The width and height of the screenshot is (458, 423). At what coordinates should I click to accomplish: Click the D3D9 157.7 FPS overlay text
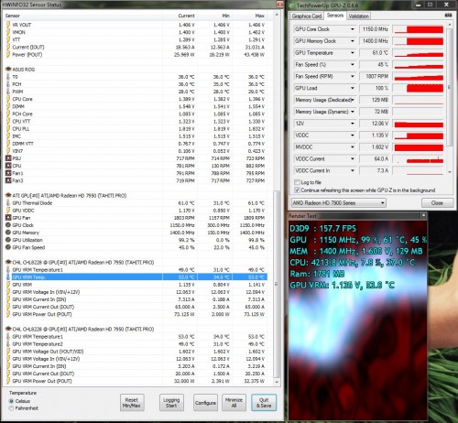pyautogui.click(x=322, y=229)
